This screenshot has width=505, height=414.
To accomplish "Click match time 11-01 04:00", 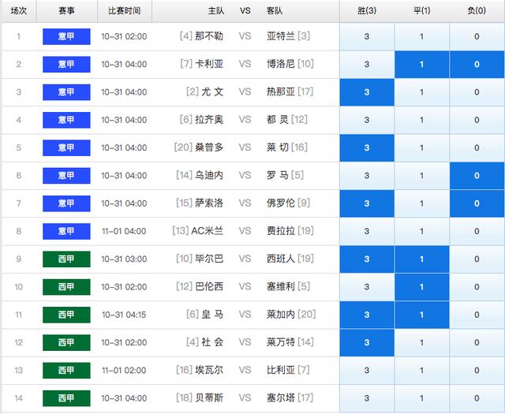I will pyautogui.click(x=125, y=232).
